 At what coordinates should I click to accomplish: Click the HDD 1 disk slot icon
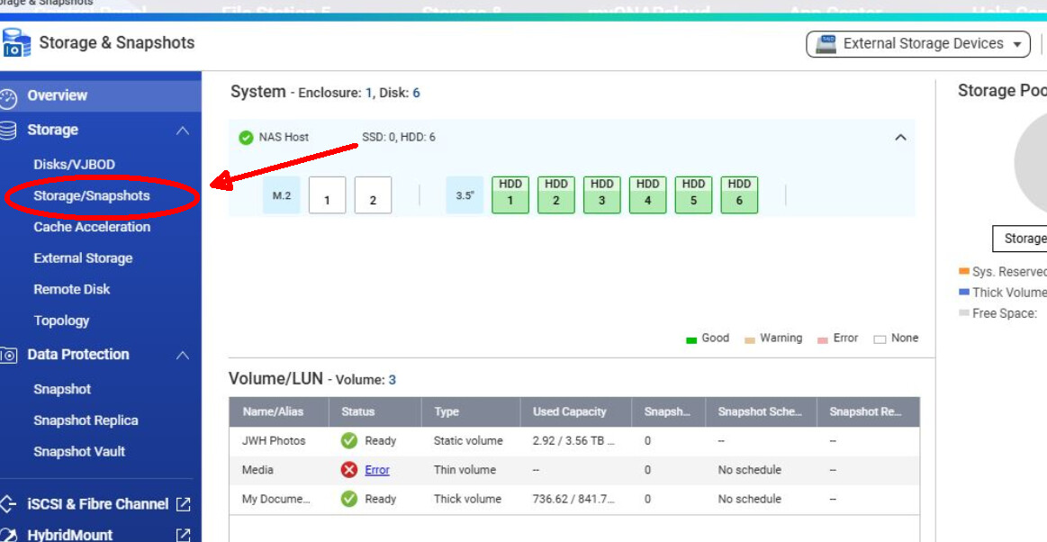(x=510, y=194)
